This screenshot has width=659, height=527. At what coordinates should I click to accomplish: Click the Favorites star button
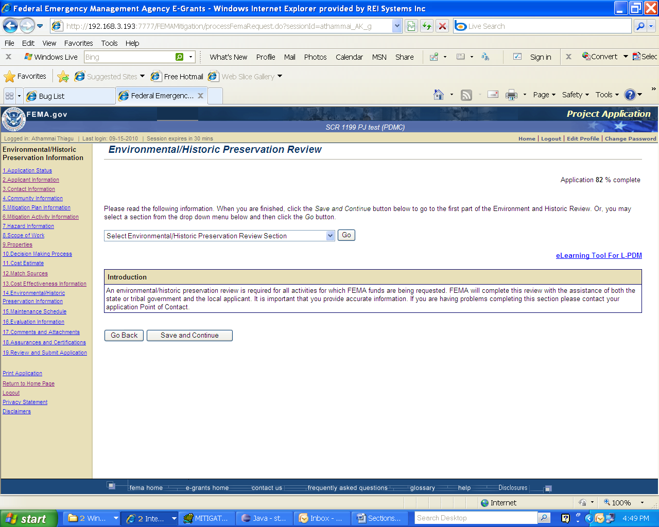tap(25, 76)
